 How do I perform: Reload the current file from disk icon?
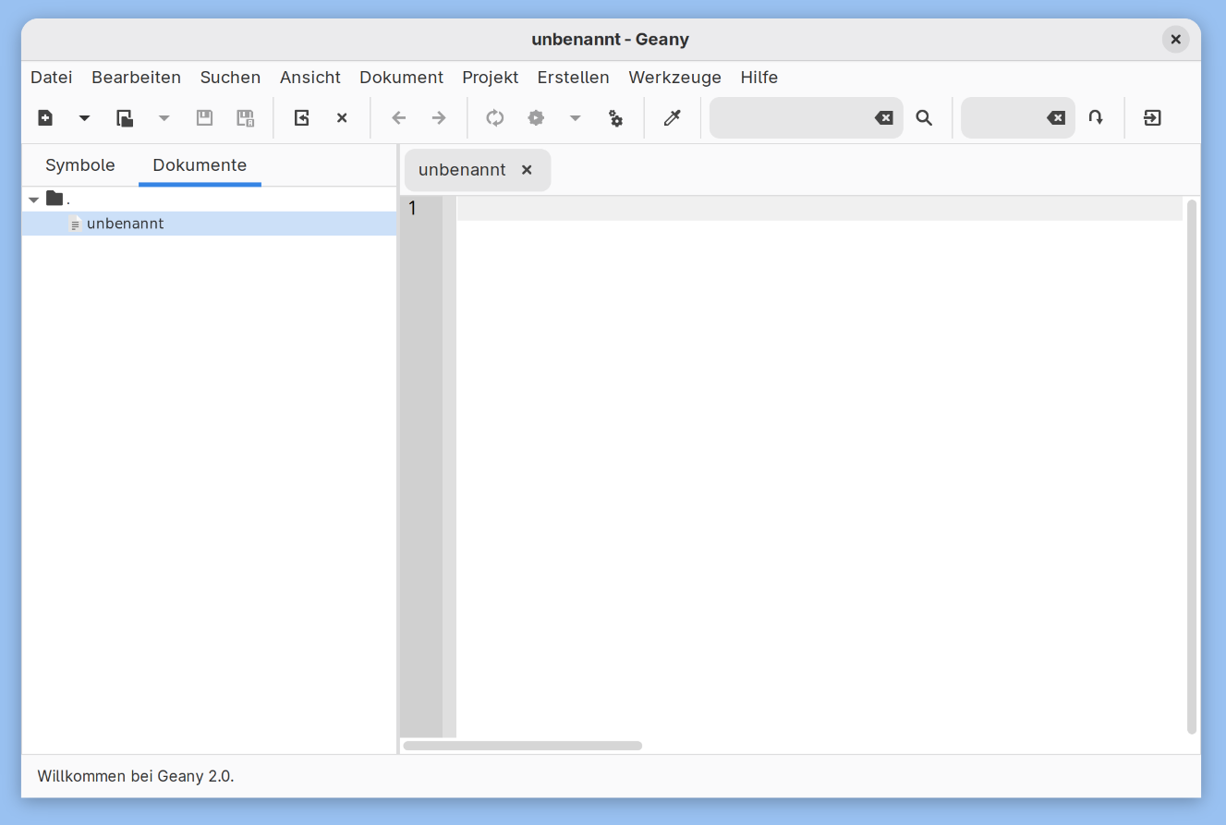pyautogui.click(x=301, y=118)
